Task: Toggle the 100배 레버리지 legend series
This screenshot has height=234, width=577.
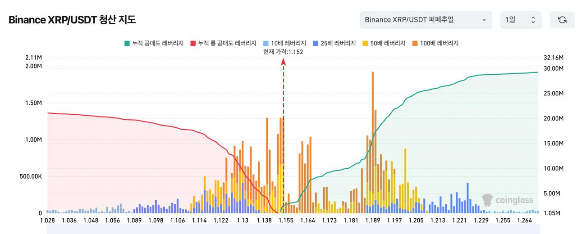Action: tap(435, 43)
